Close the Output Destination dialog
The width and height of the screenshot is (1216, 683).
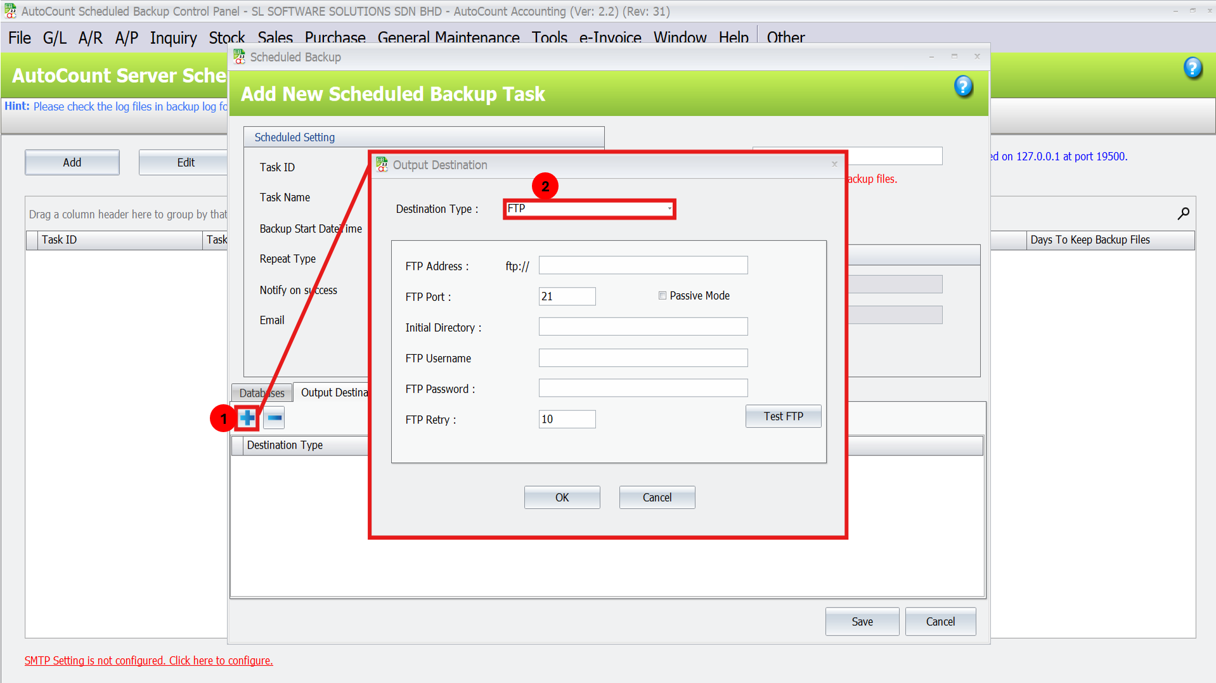[x=834, y=165]
